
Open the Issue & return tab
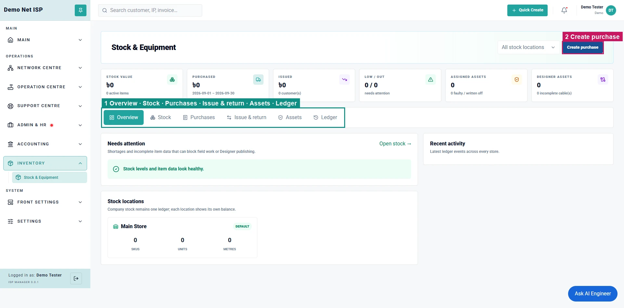(x=247, y=117)
